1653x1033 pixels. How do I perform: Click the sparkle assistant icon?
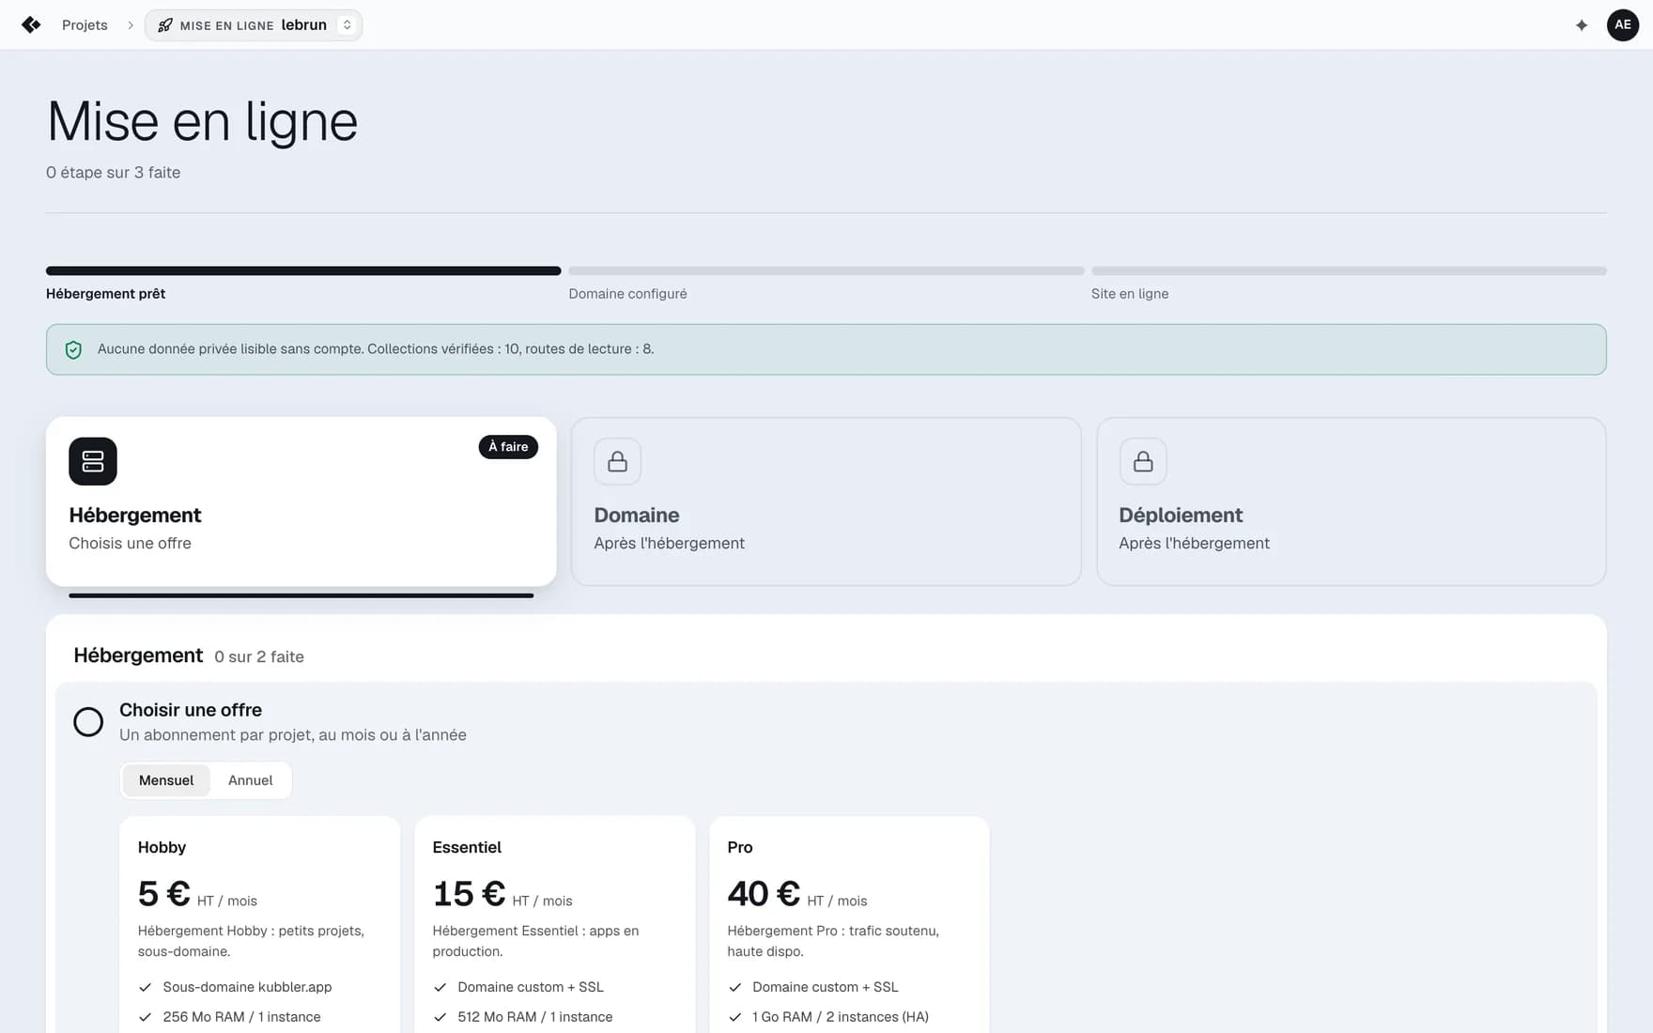click(1582, 25)
